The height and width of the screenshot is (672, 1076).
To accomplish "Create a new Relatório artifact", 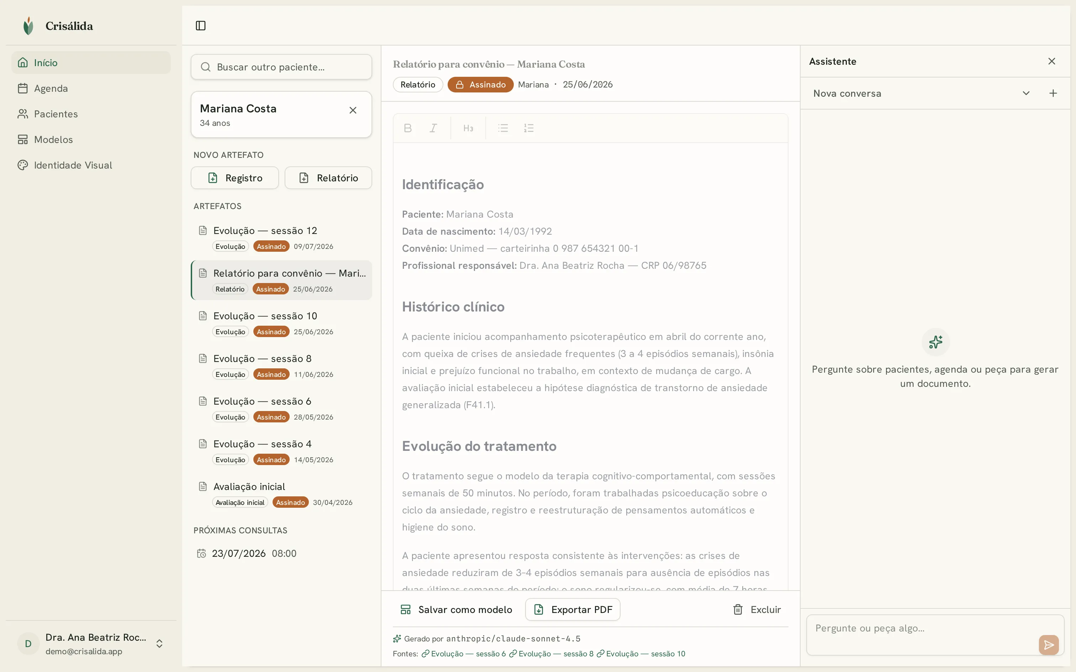I will pos(328,178).
